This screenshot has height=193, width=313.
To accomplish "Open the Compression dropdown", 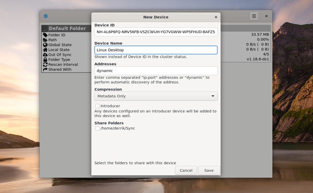I will [x=156, y=96].
